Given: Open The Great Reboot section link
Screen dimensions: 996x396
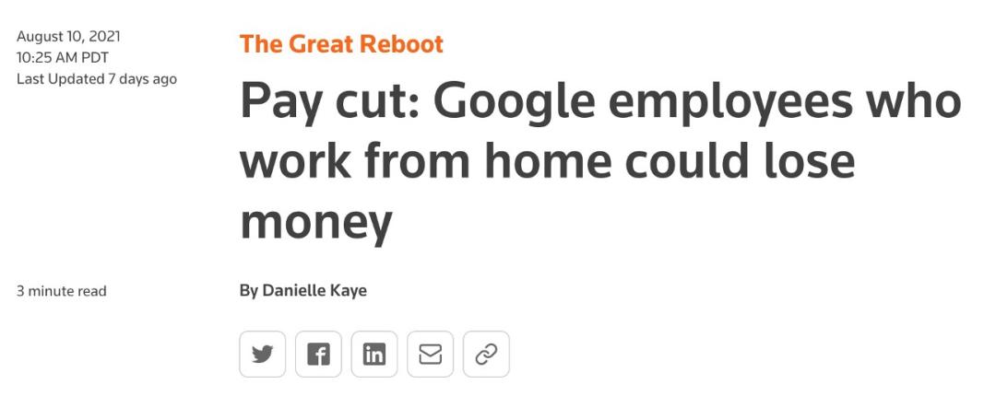Looking at the screenshot, I should click(341, 44).
